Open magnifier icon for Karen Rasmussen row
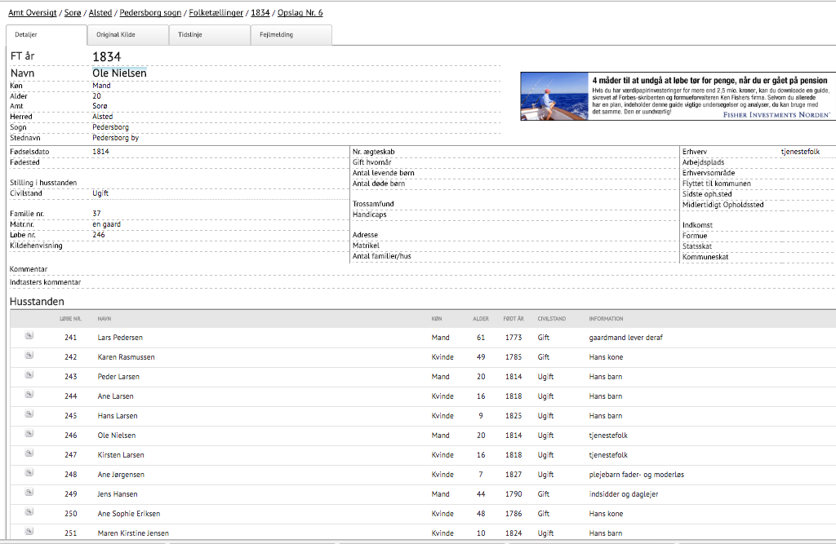Viewport: 836px width, 544px height. tap(29, 356)
